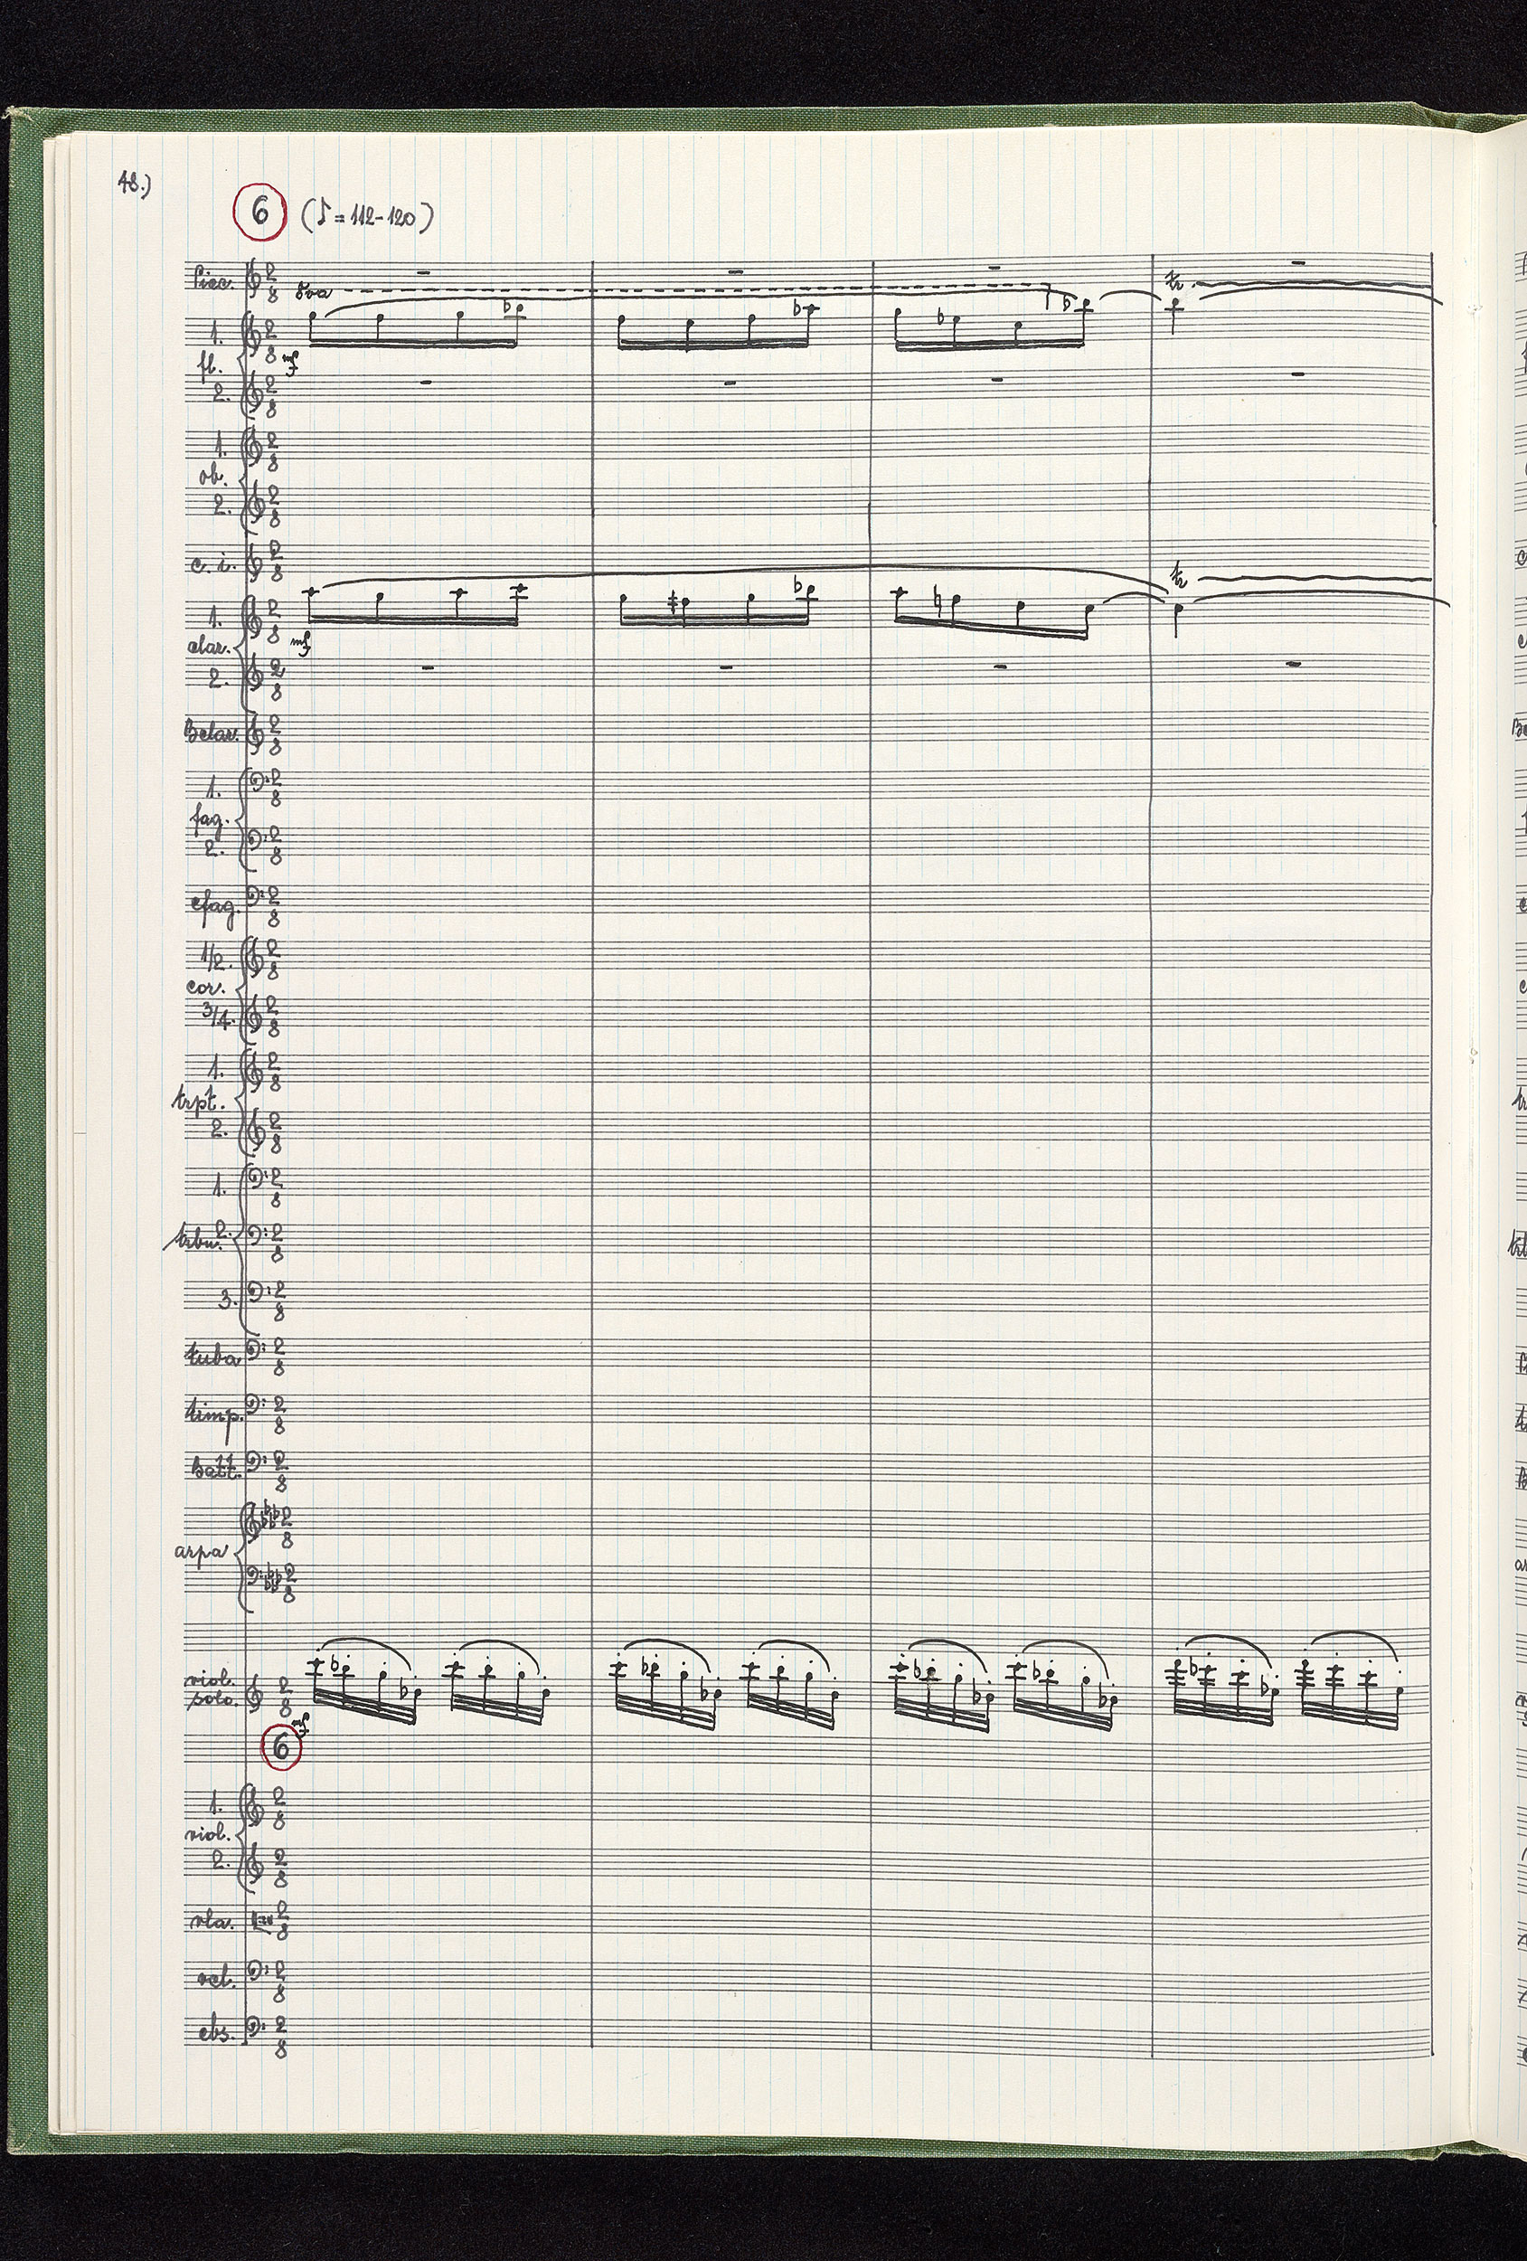Click the page number 48 in the corner
1527x2261 pixels.
132,182
